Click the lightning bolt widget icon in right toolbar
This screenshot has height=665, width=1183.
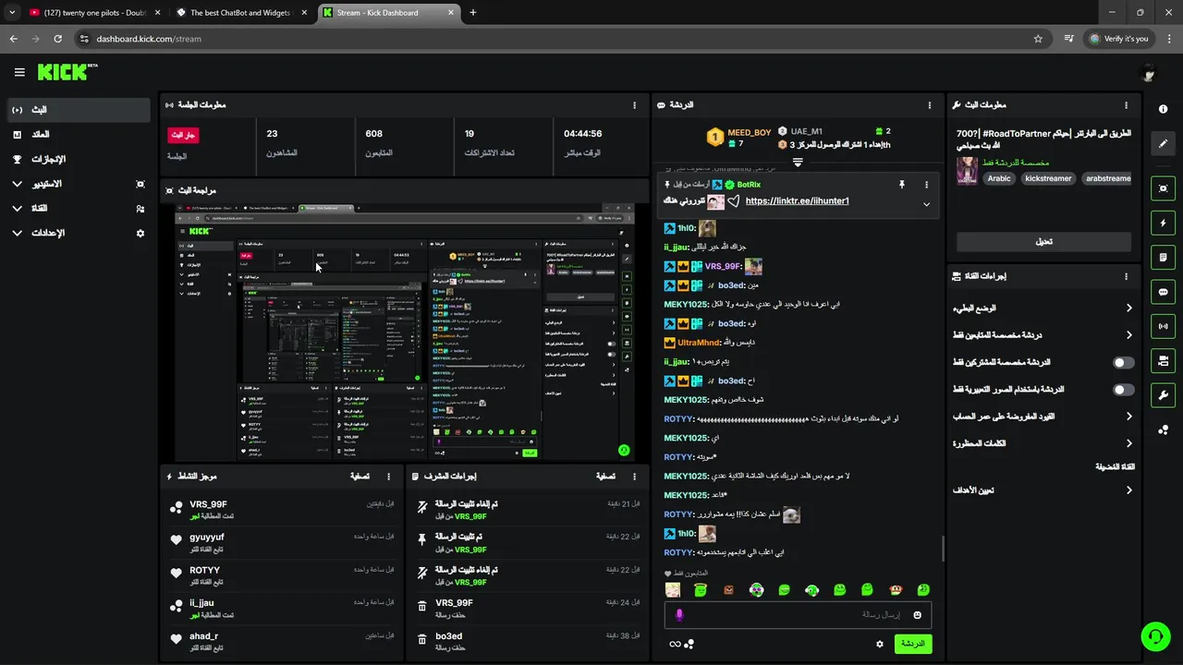tap(1163, 223)
